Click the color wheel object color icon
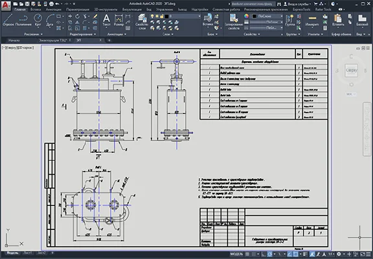The height and width of the screenshot is (259, 373). click(x=247, y=16)
